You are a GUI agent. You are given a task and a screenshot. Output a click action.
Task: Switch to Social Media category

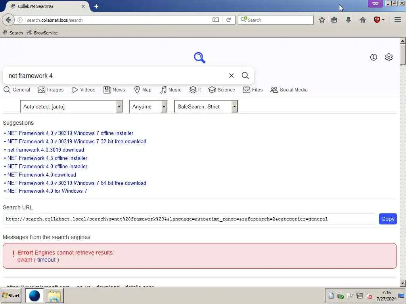pyautogui.click(x=289, y=90)
